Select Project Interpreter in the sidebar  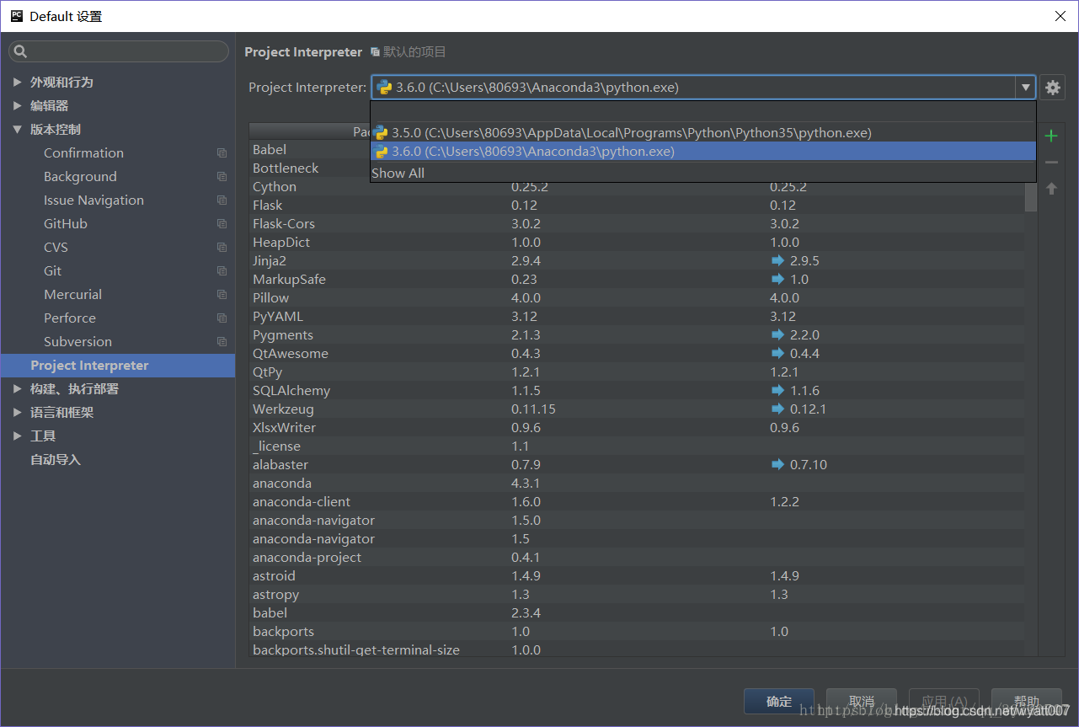coord(118,366)
